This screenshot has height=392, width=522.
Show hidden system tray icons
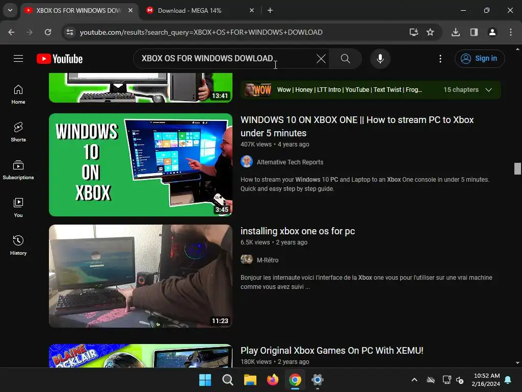414,380
